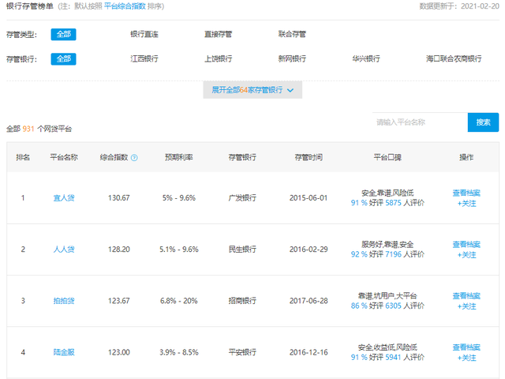Select tags 靠谱,坑用户,大平台

(387, 296)
